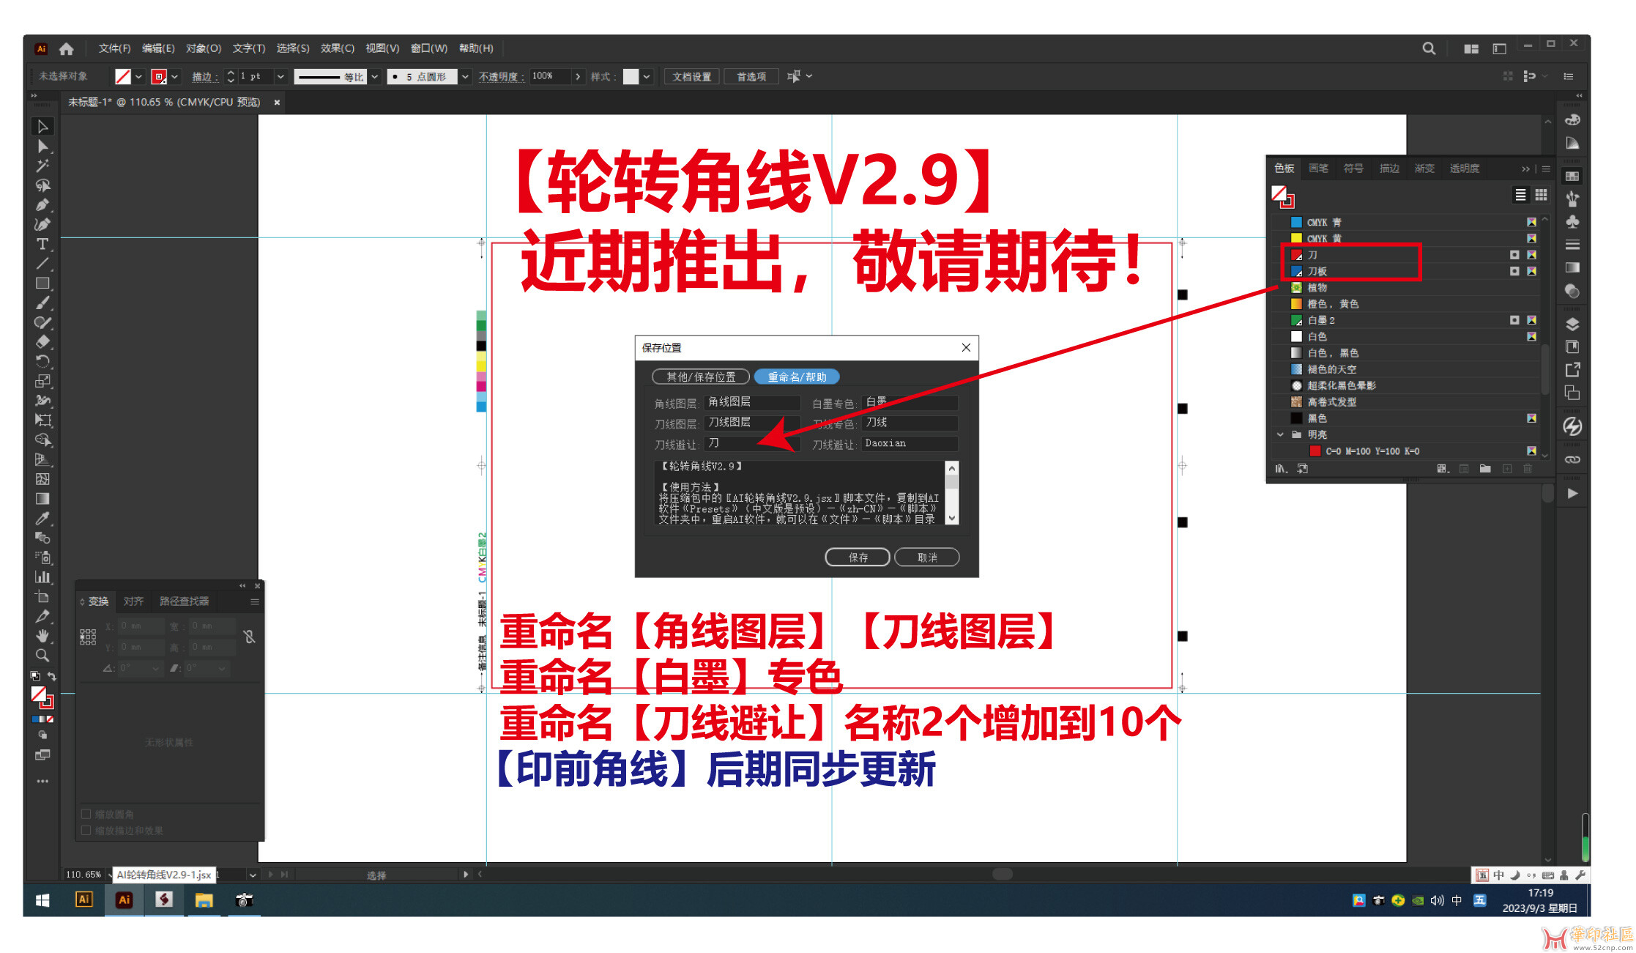Screen dimensions: 1636x953
Task: Open the Layers panel from dock
Action: tap(1572, 324)
